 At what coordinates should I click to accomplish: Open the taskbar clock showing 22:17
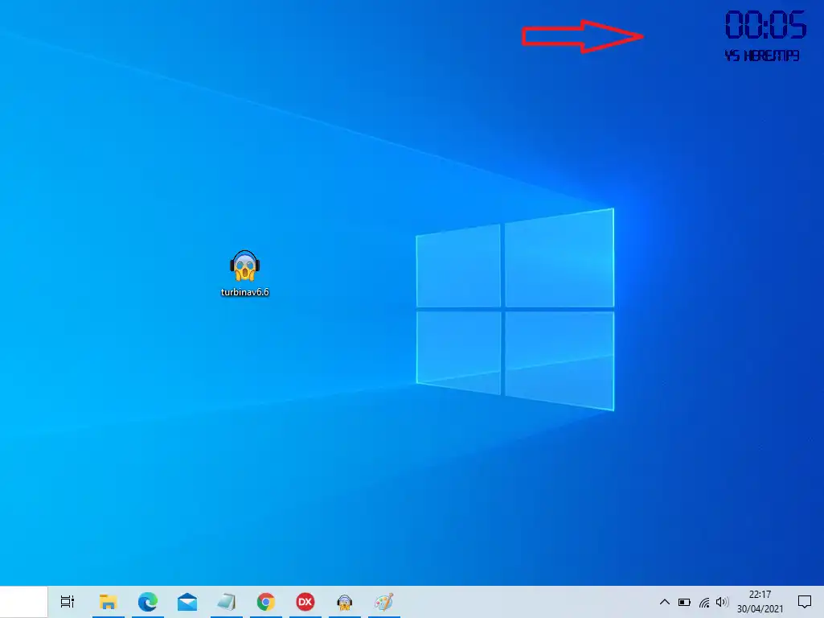pos(760,602)
